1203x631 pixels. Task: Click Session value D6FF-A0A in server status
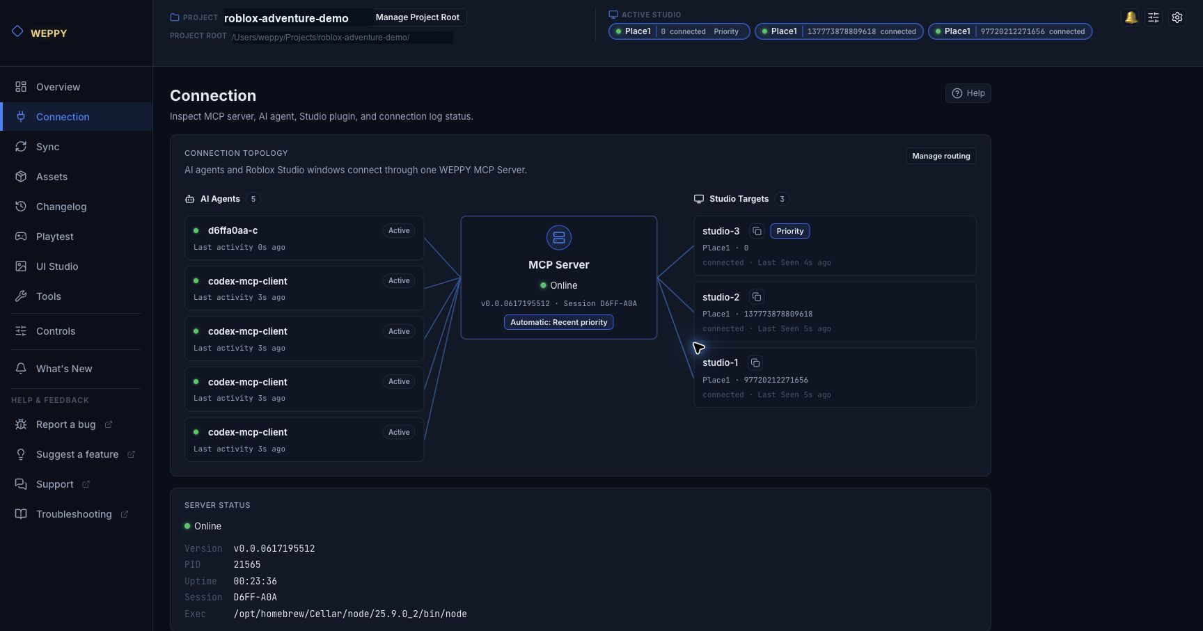[x=255, y=597]
